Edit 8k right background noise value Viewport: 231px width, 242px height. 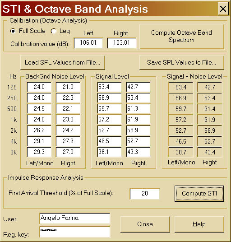pos(68,152)
